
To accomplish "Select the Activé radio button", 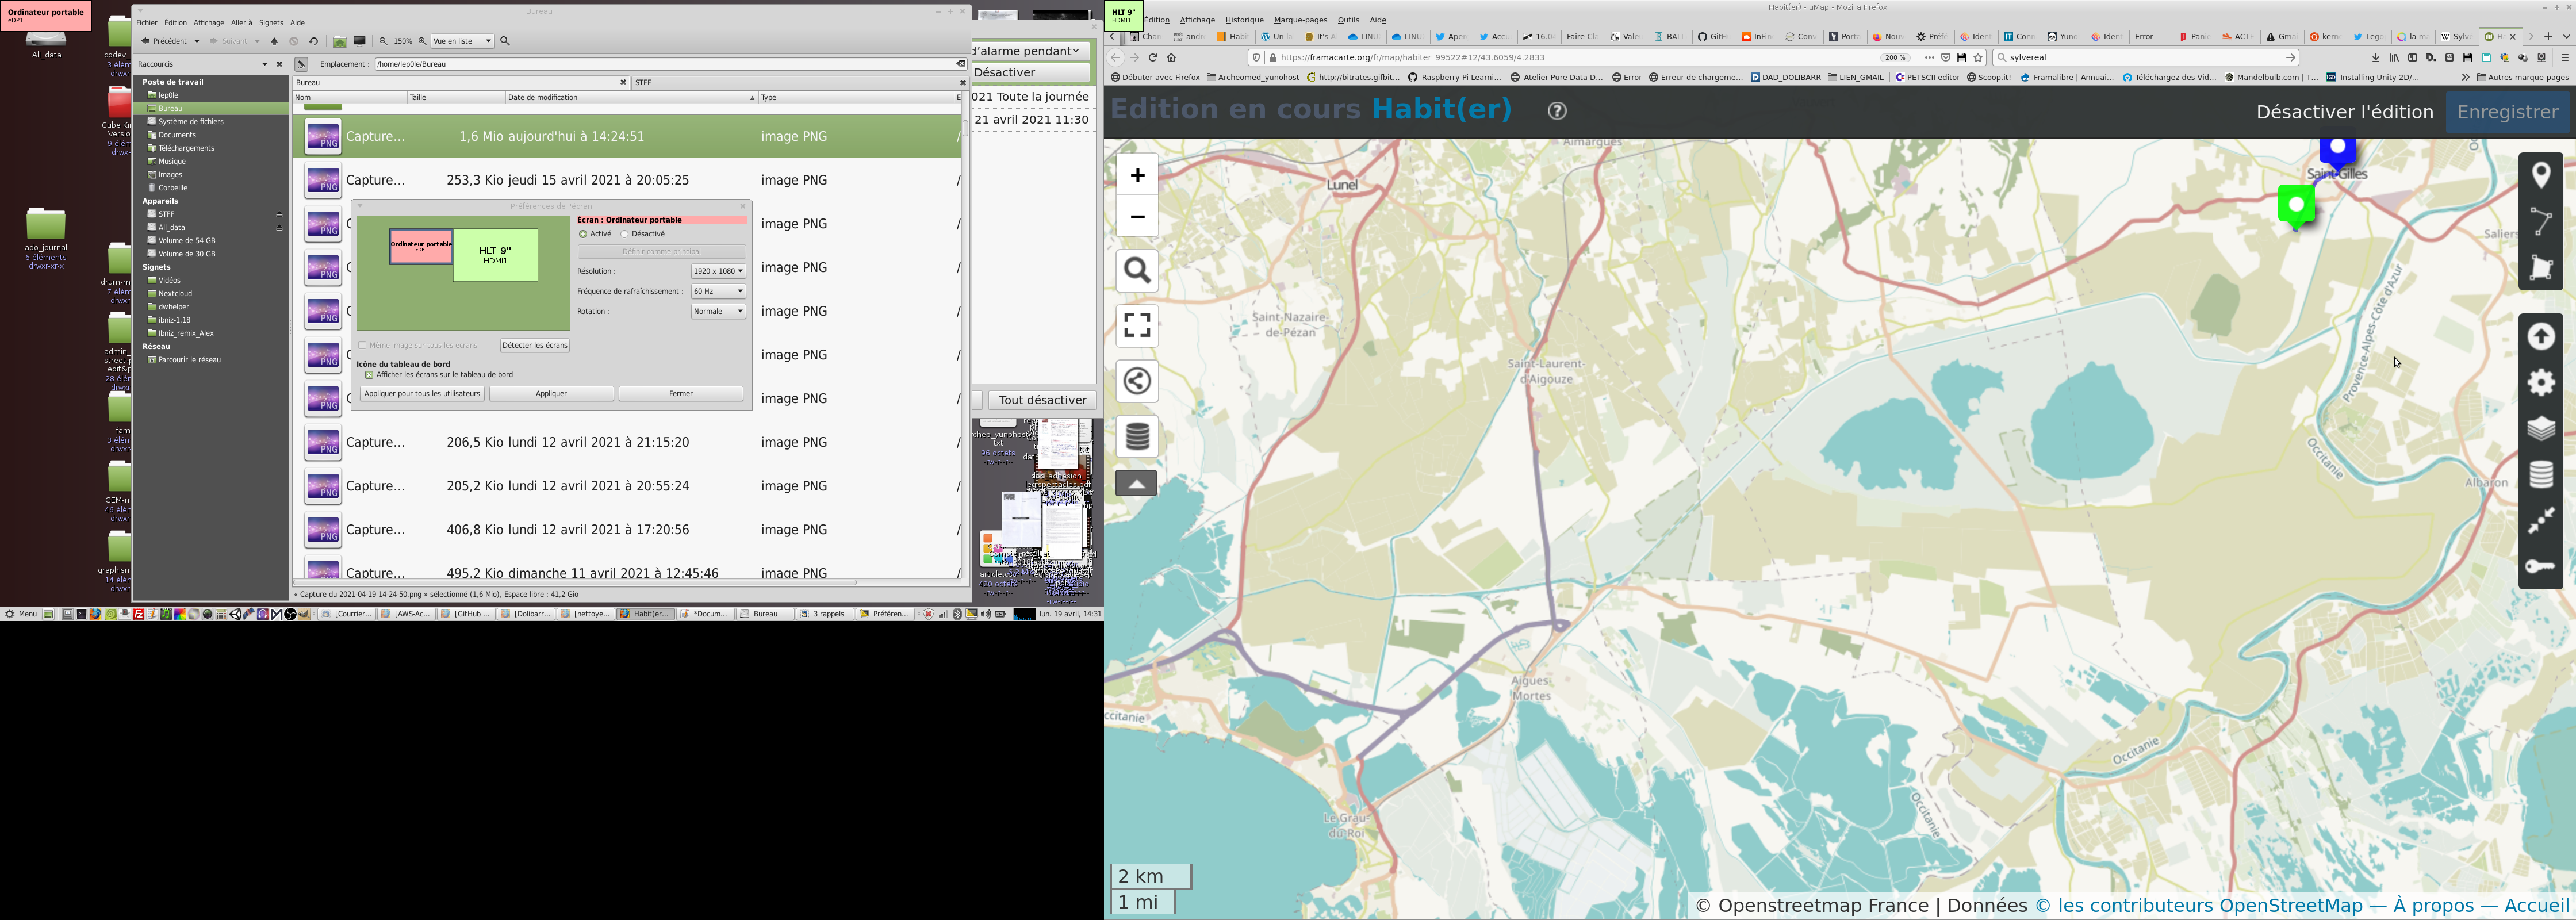I will (583, 234).
